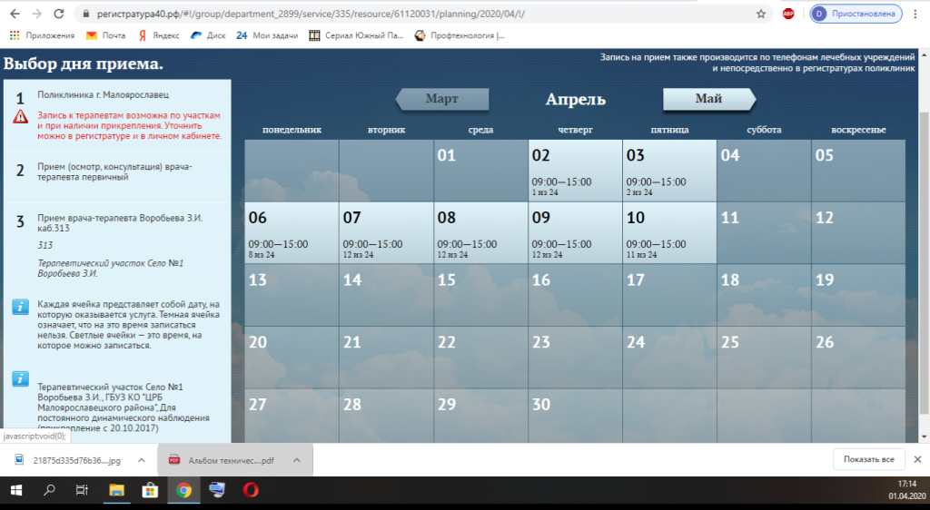The height and width of the screenshot is (510, 930).
Task: Expand options for Альбом PDF download
Action: 297,460
